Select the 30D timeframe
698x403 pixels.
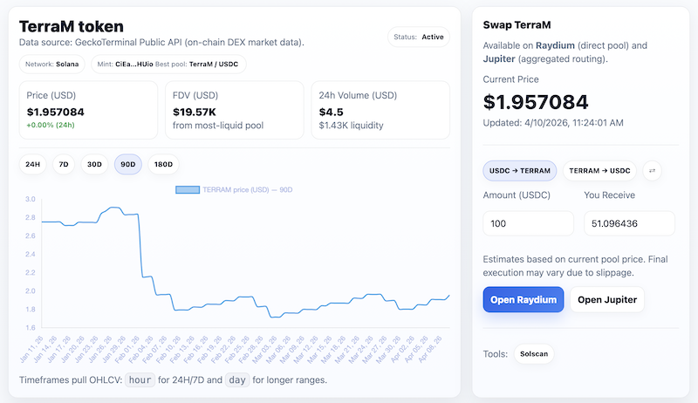coord(94,164)
